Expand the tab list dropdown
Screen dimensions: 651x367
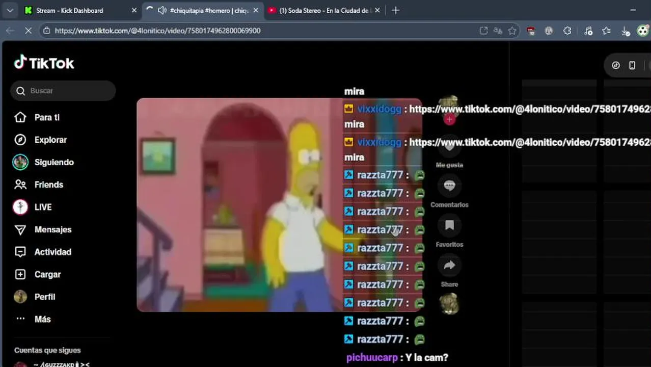pyautogui.click(x=10, y=10)
